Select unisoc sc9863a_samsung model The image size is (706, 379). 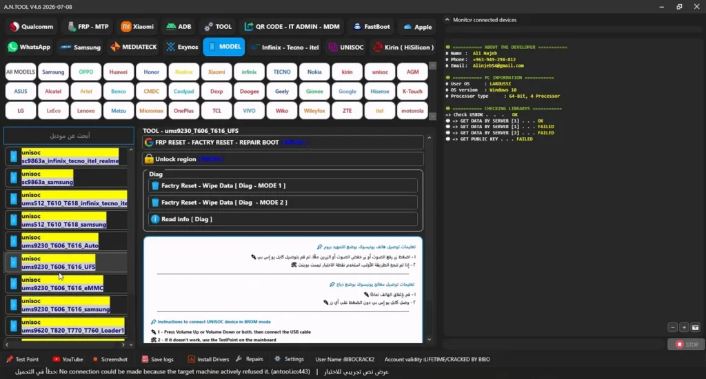point(66,178)
